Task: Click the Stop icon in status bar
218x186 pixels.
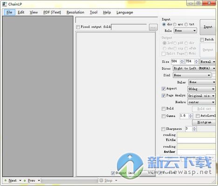Action: [x=101, y=180]
